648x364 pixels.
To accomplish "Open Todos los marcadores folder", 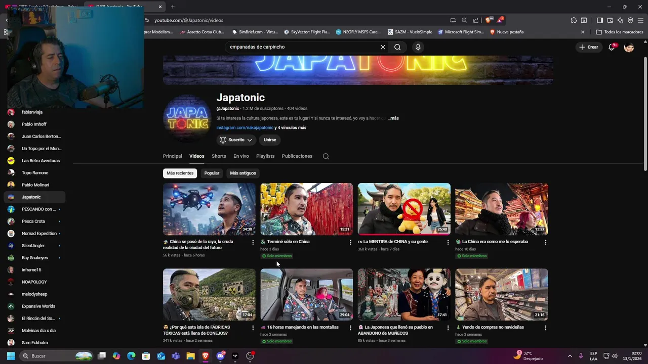I will (x=620, y=32).
